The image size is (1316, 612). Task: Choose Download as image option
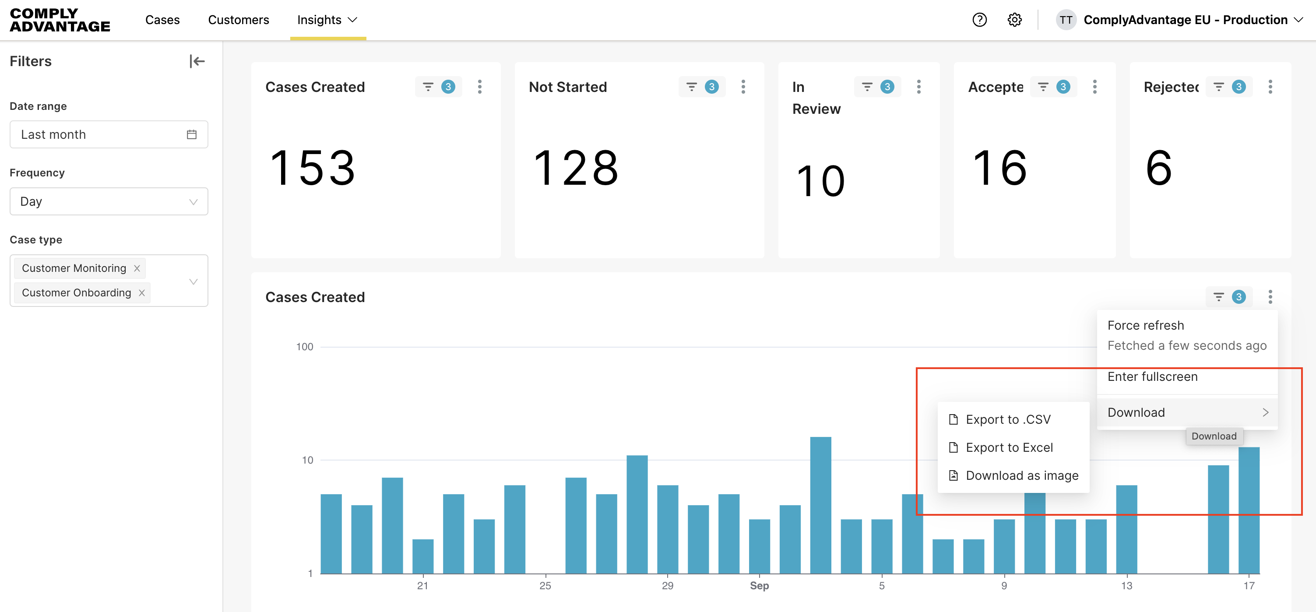1022,475
